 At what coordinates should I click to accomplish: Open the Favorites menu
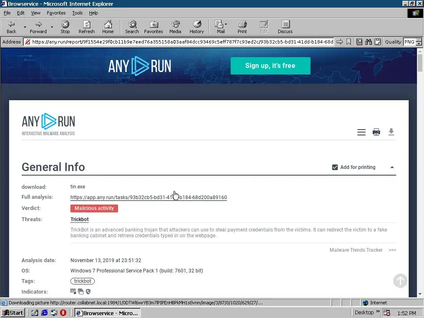[x=56, y=13]
